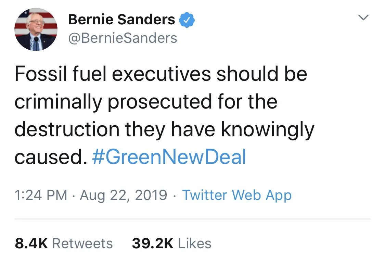The width and height of the screenshot is (385, 264).
Task: Open the #GreenNewDeal hashtag
Action: (169, 157)
